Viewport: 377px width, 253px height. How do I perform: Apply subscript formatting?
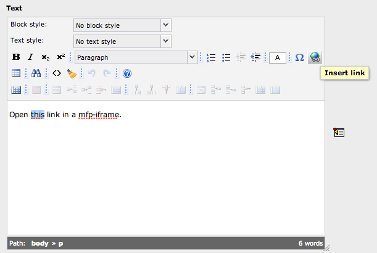[46, 57]
